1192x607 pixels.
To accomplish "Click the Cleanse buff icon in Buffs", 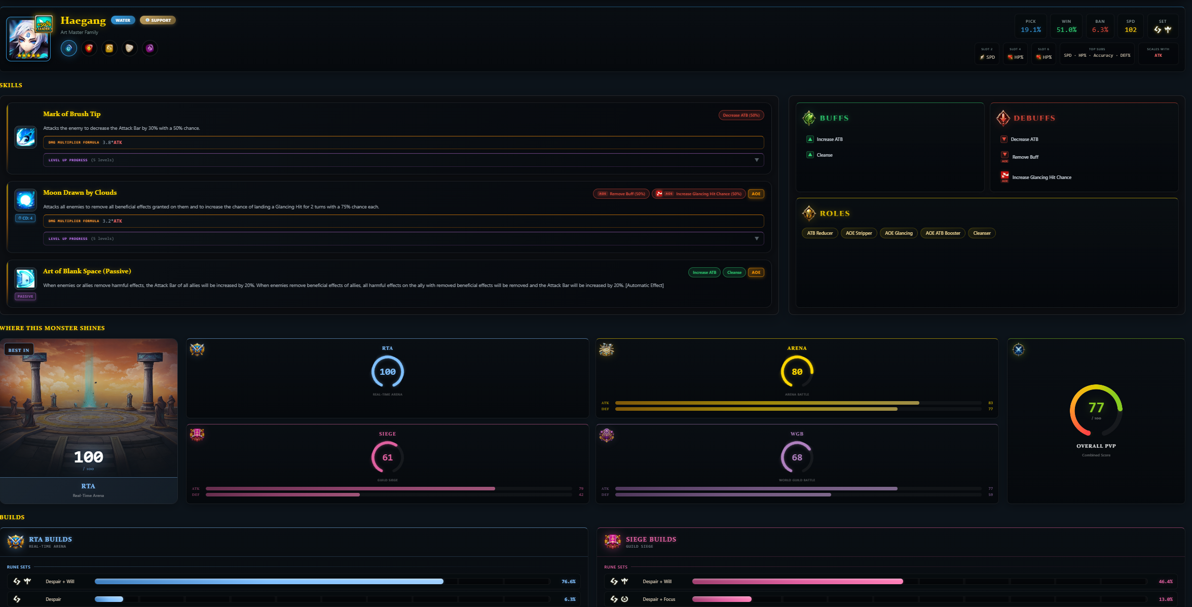I will point(810,155).
